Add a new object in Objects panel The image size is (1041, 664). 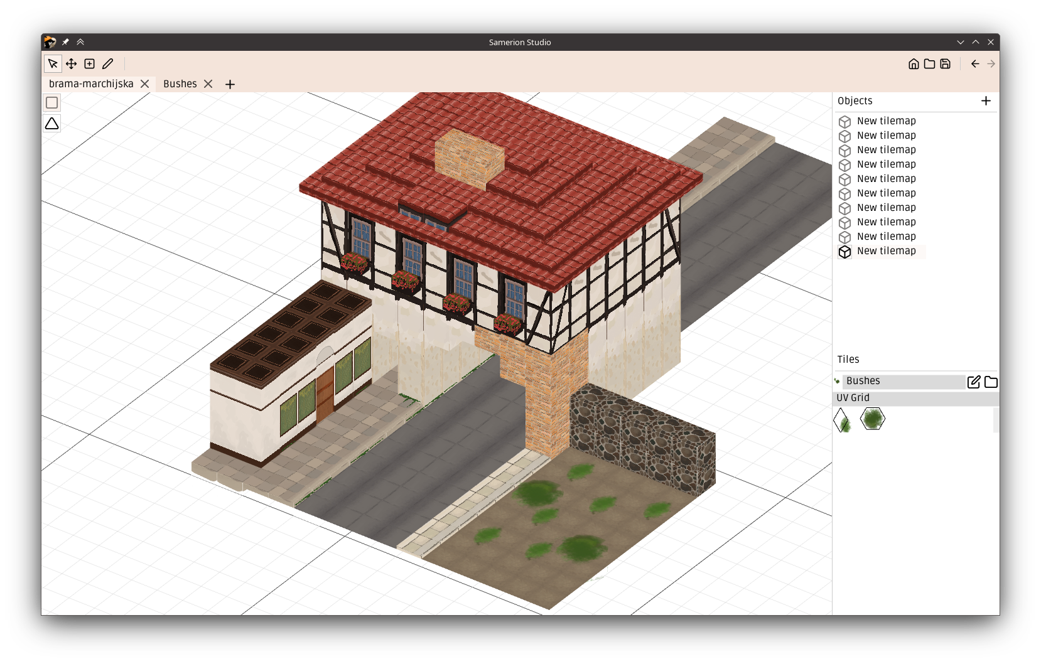point(986,101)
